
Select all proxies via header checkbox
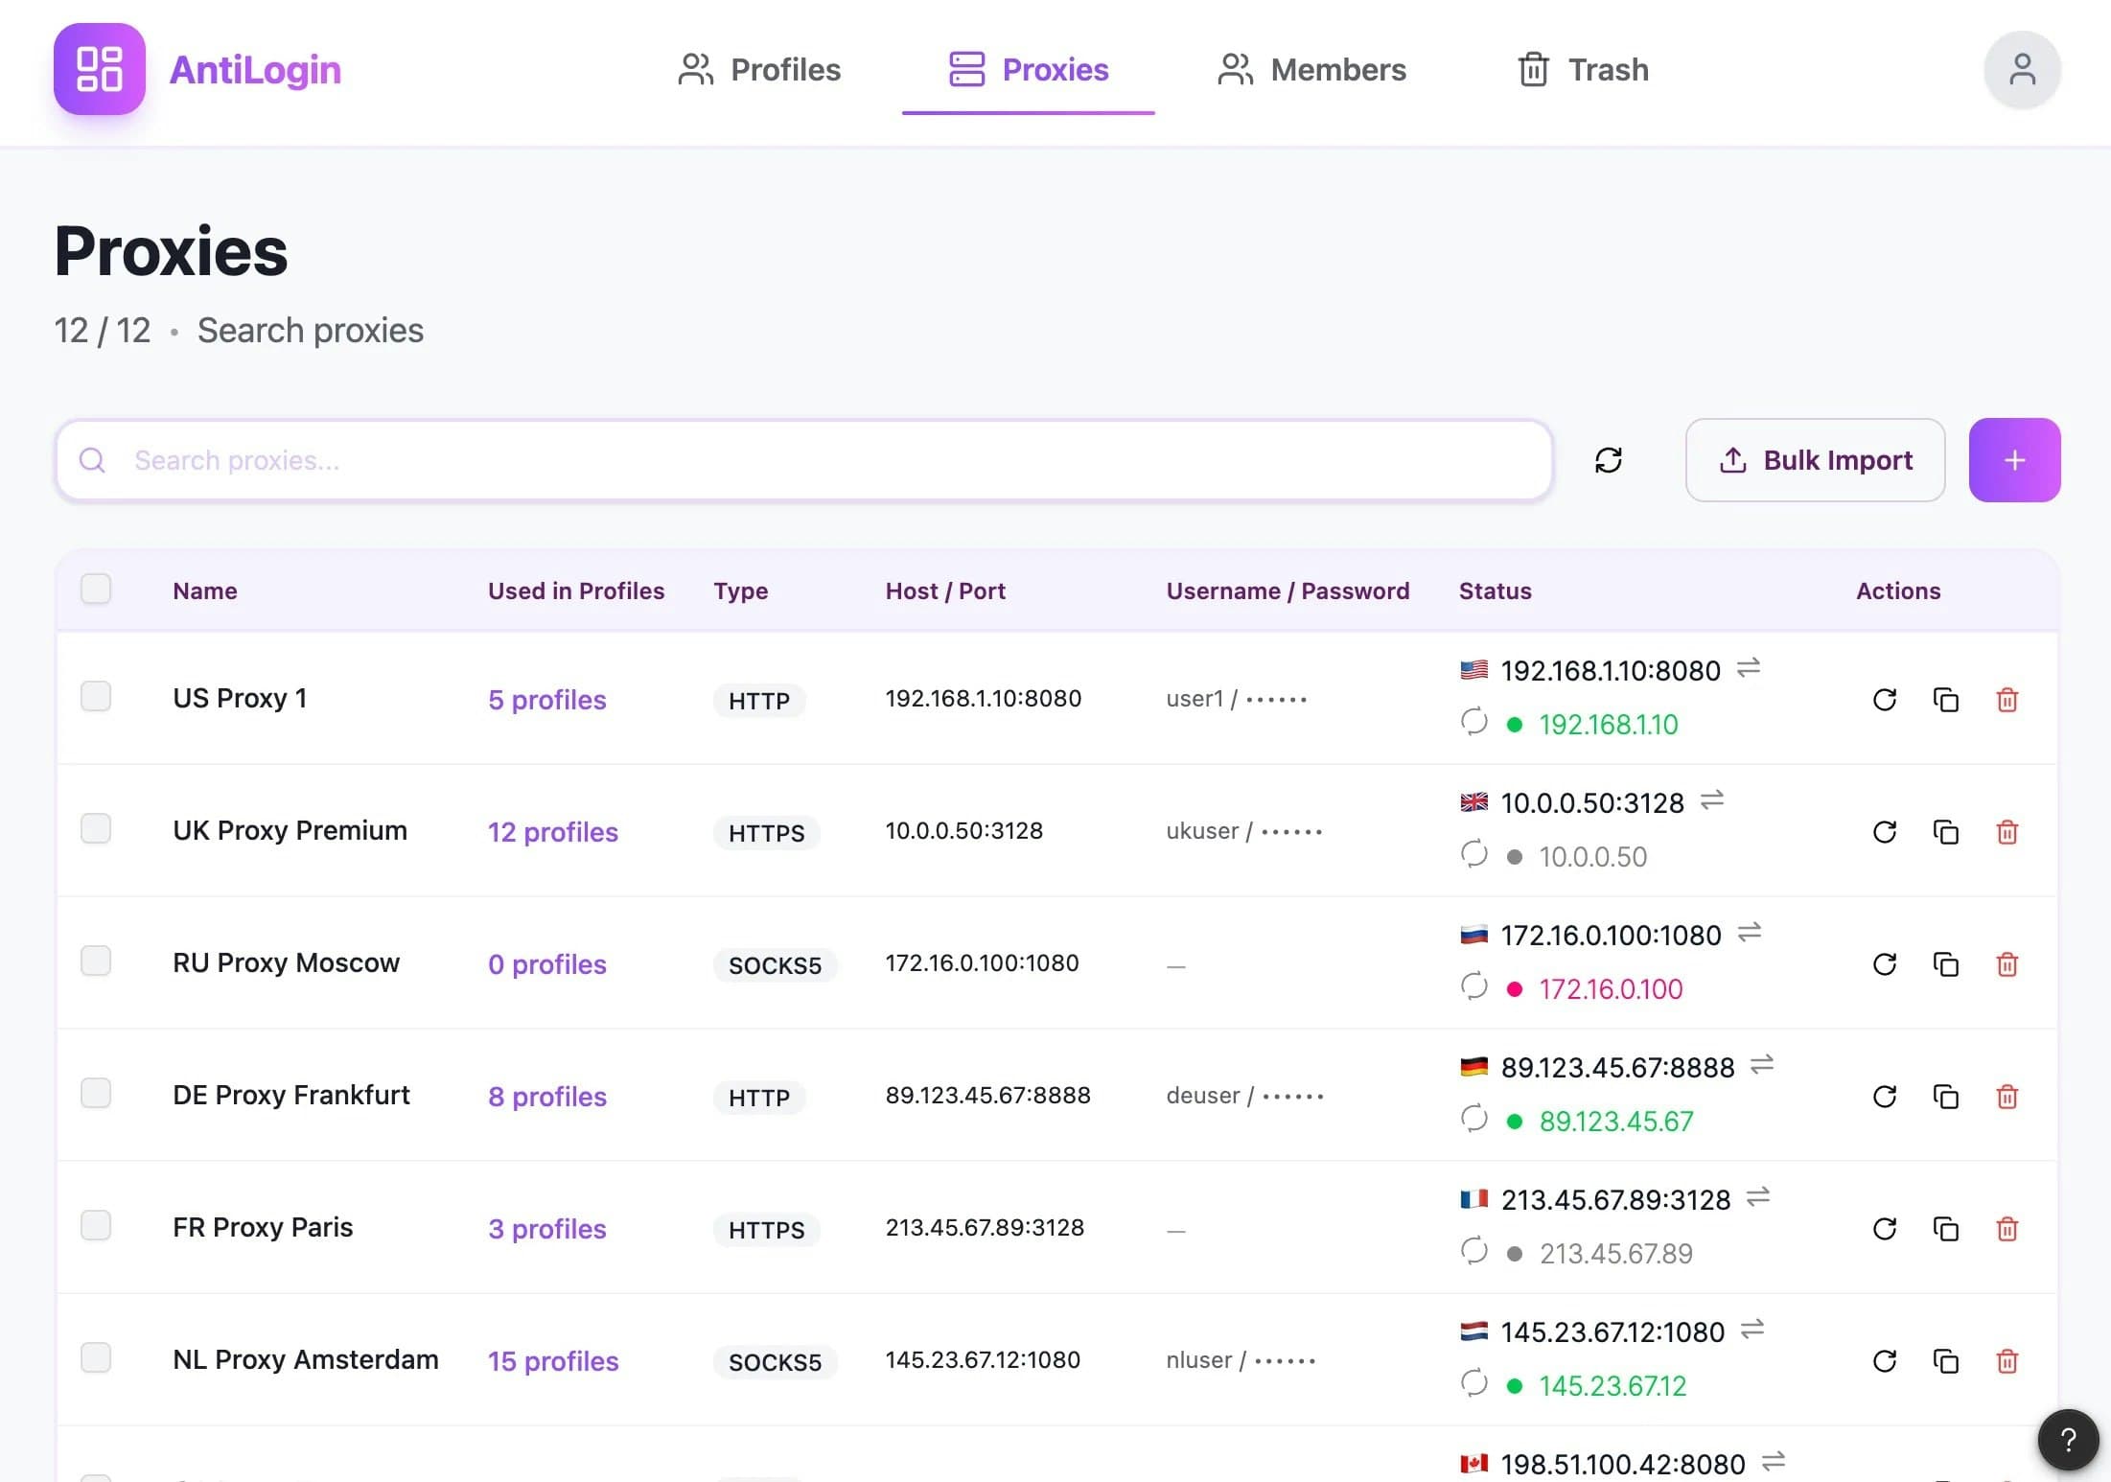click(96, 589)
